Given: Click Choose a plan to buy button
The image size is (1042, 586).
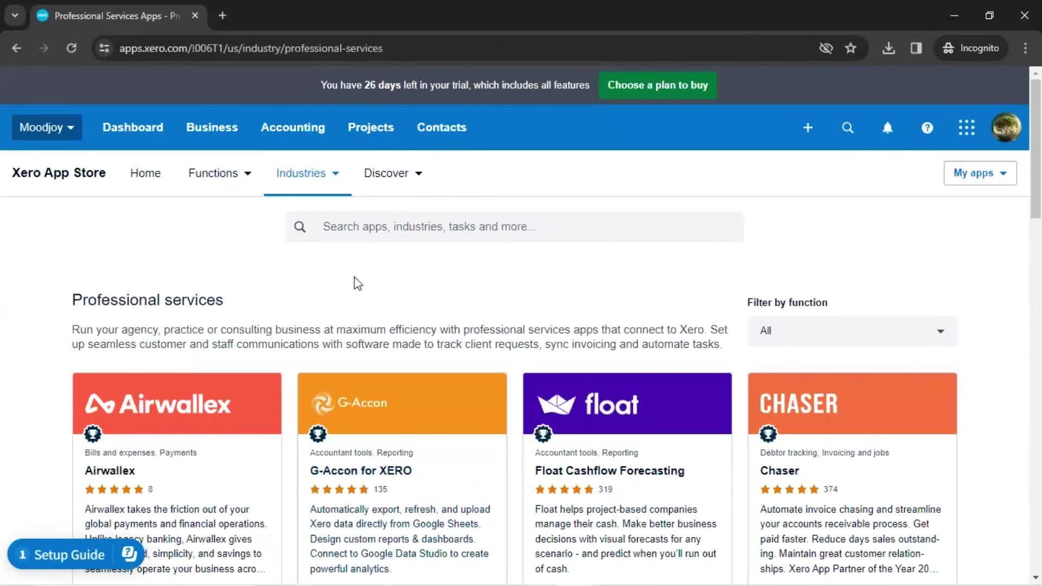Looking at the screenshot, I should click(657, 85).
